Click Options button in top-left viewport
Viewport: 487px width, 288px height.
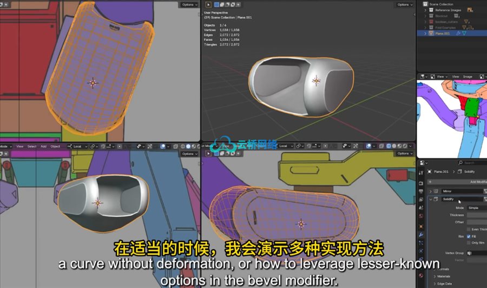point(188,4)
